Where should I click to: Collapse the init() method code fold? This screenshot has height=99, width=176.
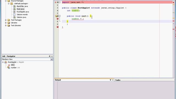[x=60, y=16]
